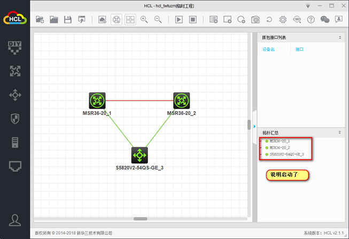Viewport: 349px width, 239px height.
Task: Add an ellipse shape to canvas
Action: pos(241,20)
